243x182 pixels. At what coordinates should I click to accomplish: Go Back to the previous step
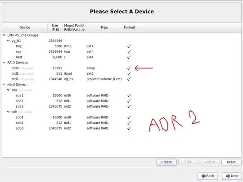(x=207, y=176)
